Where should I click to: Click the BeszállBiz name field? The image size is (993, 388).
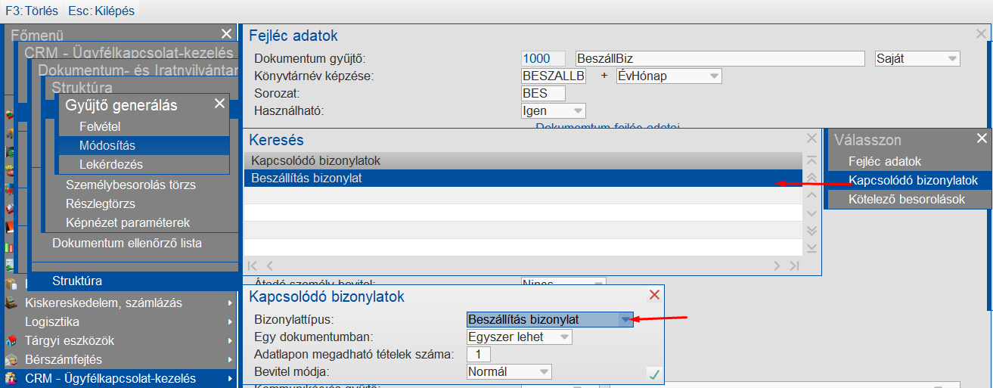point(719,58)
